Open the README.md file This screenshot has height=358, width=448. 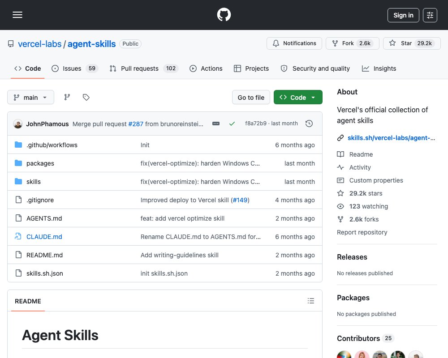(x=44, y=255)
